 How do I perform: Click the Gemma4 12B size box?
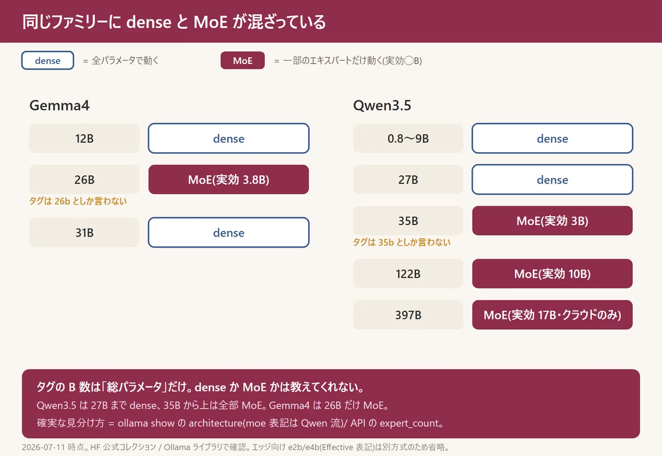(84, 138)
